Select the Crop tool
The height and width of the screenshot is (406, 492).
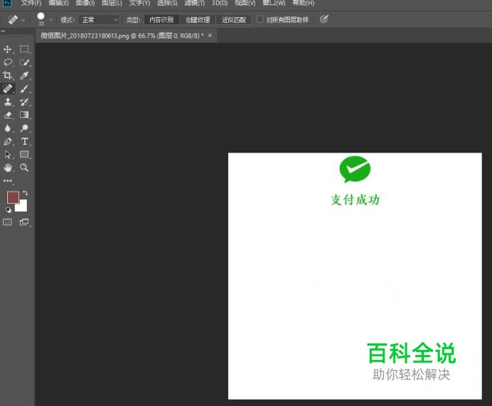coord(8,75)
